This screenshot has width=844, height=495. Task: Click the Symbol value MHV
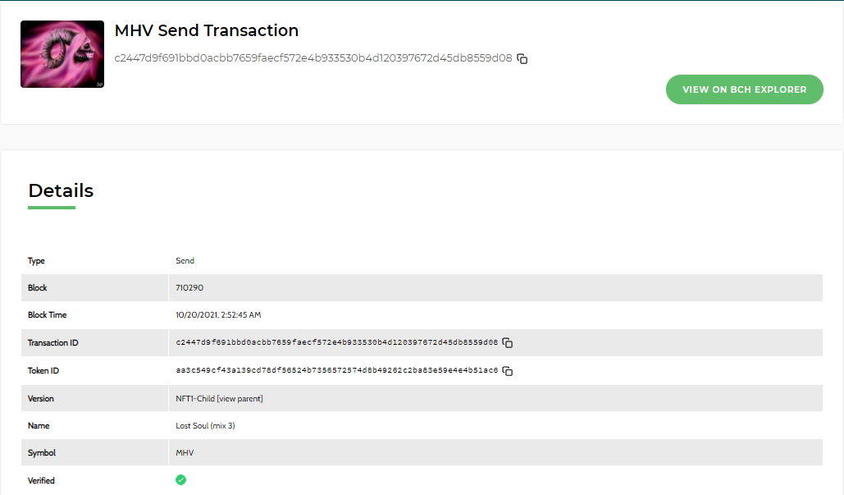185,452
